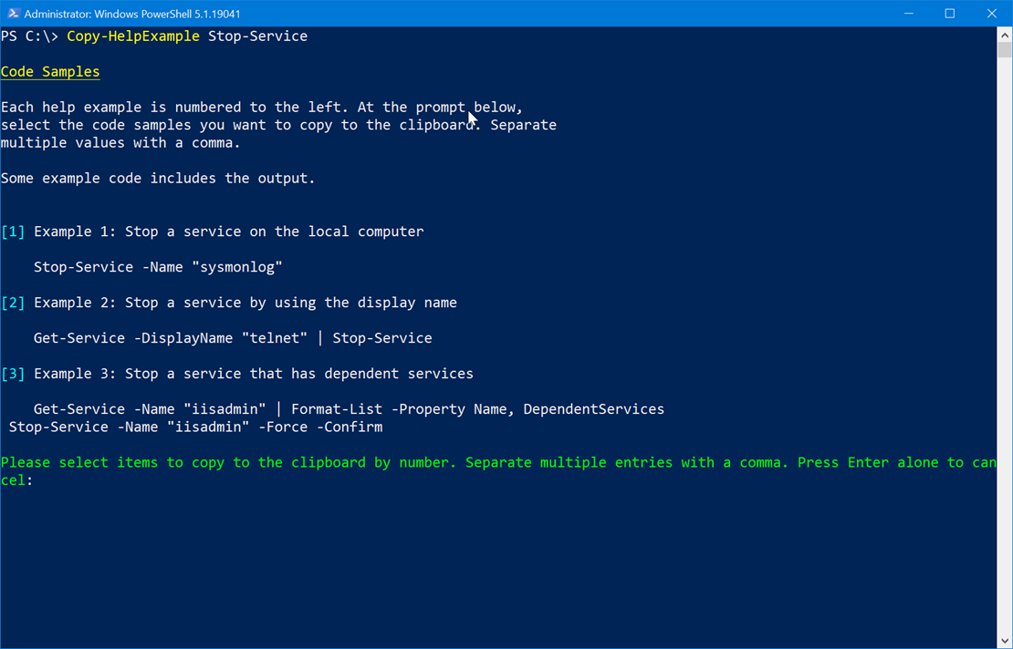Screen dimensions: 1013x649
Task: Click Example 3 heading about dependent services
Action: pos(253,373)
